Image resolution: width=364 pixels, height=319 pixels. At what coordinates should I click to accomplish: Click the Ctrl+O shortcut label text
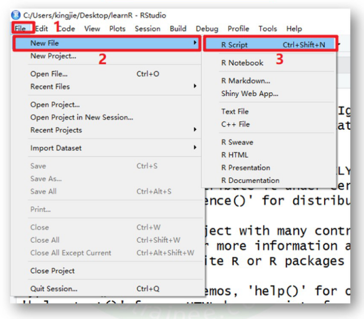click(x=148, y=74)
